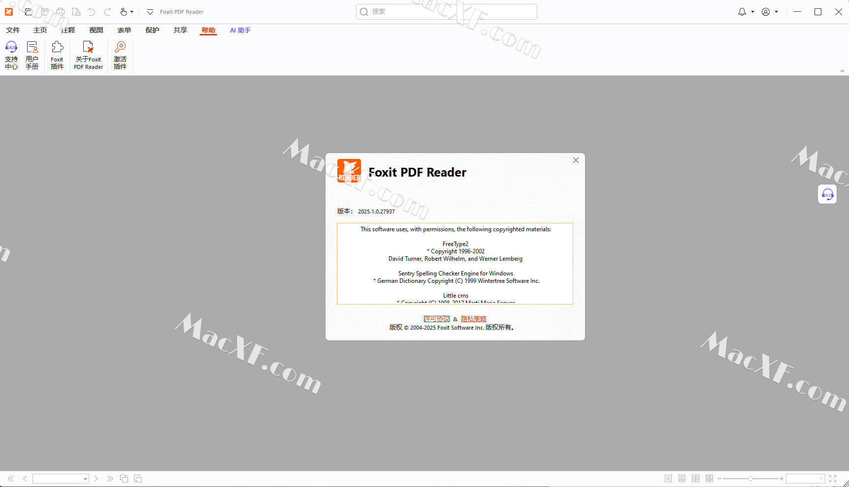Select the Hand tool icon
Image resolution: width=849 pixels, height=487 pixels.
(x=124, y=12)
